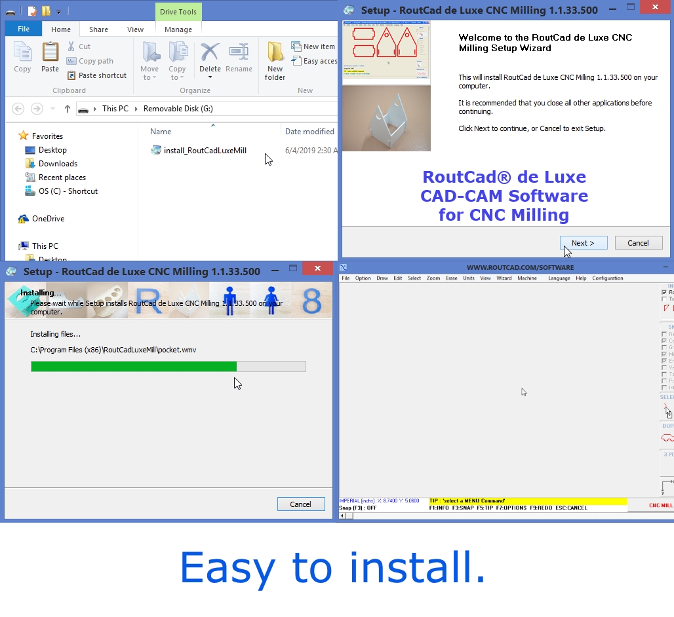Click Next > in the welcome Setup wizard
The height and width of the screenshot is (617, 674).
point(584,243)
